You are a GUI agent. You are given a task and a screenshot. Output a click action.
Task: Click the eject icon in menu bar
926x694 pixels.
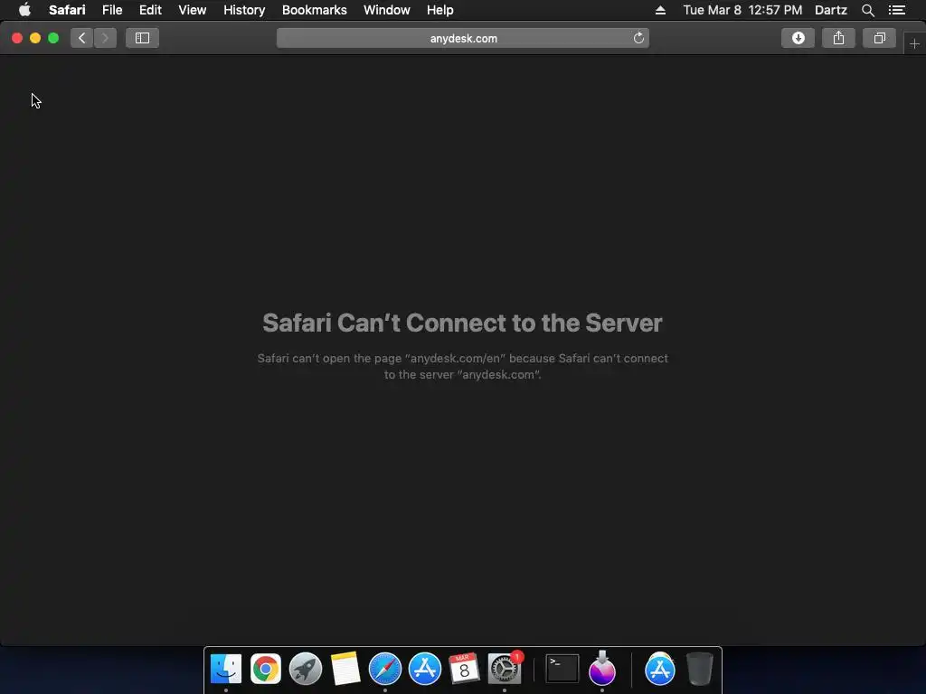[660, 10]
